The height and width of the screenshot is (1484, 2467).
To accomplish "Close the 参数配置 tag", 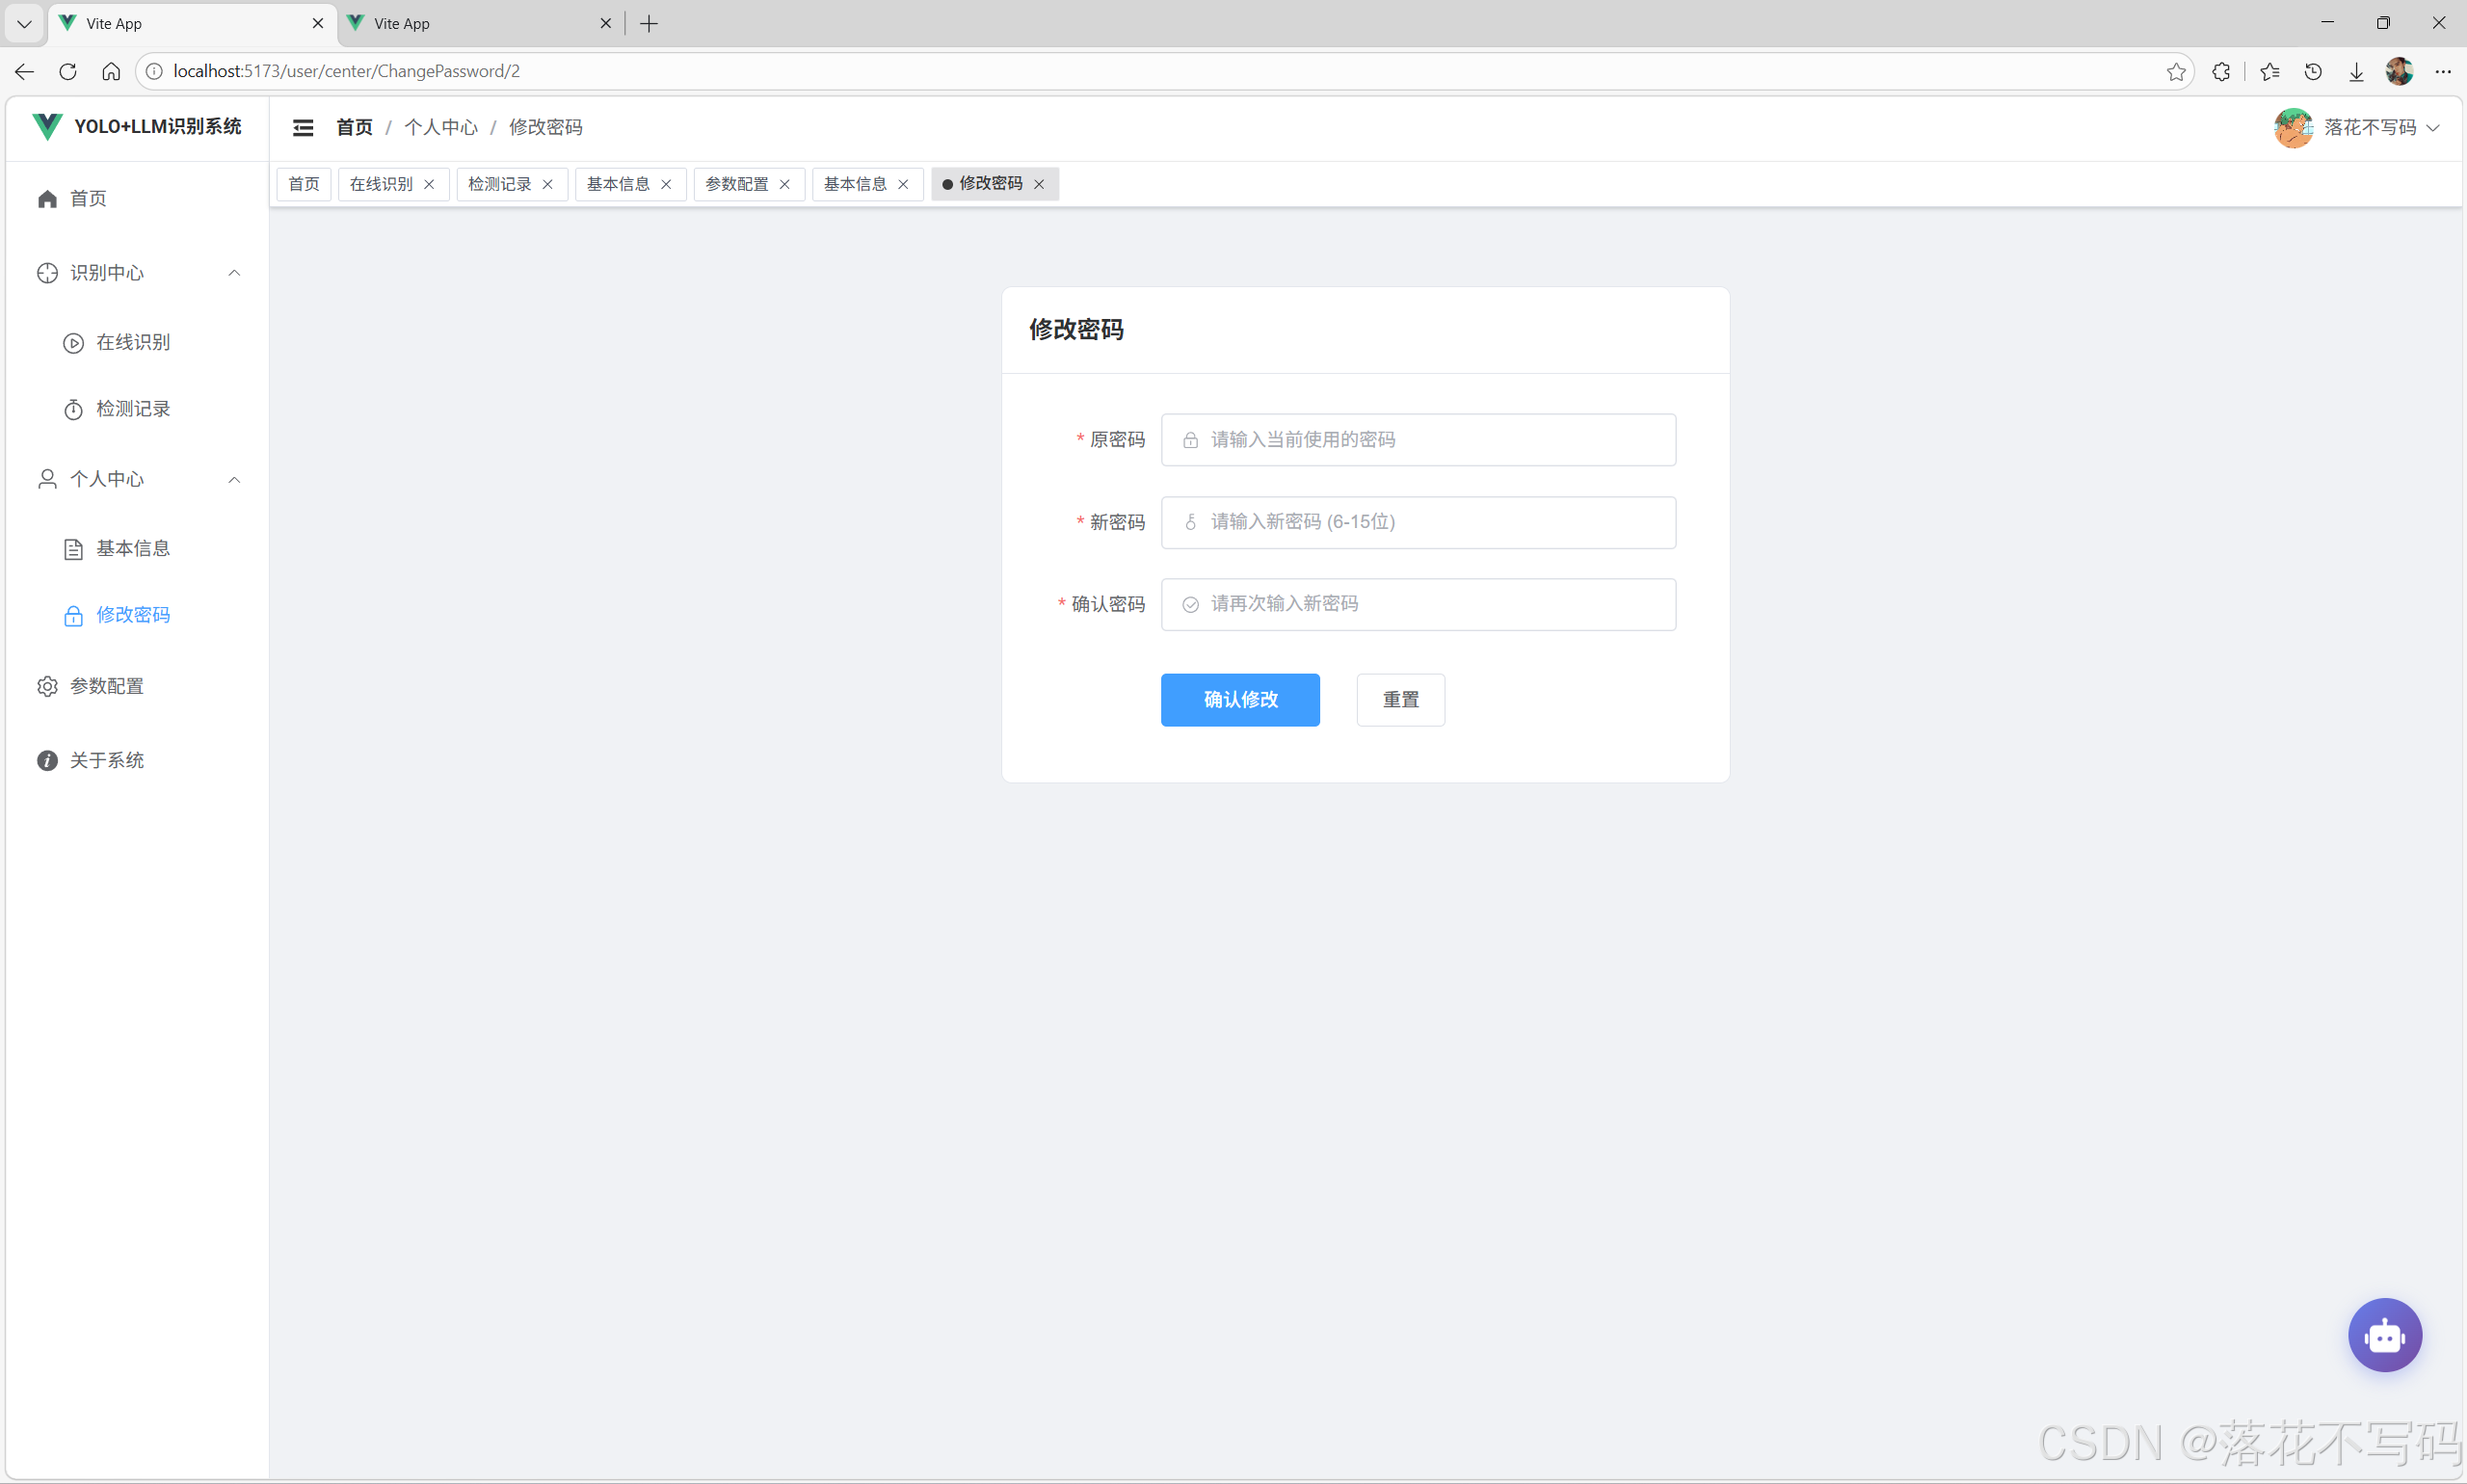I will [785, 184].
